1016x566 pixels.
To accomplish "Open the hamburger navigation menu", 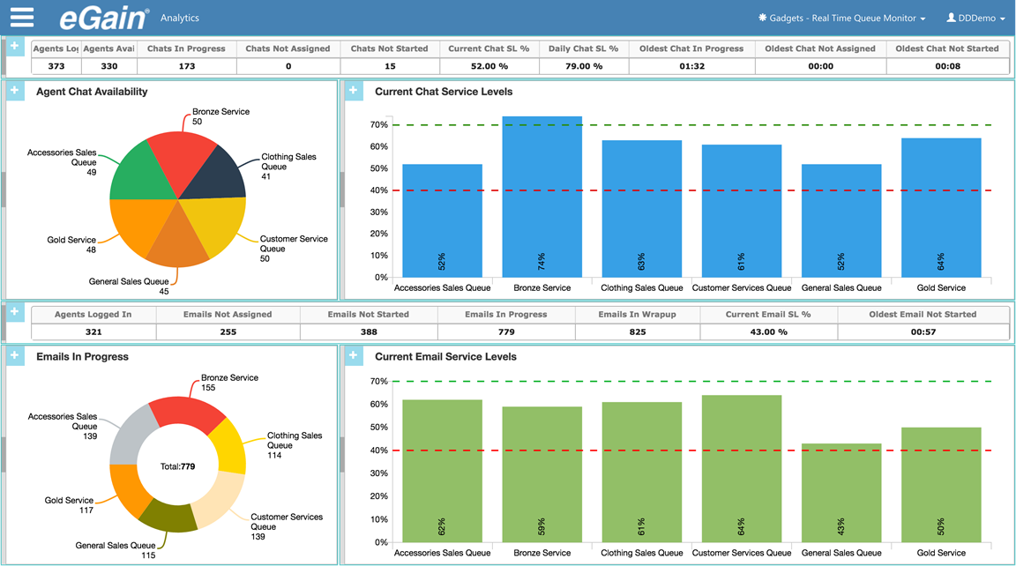I will (22, 17).
